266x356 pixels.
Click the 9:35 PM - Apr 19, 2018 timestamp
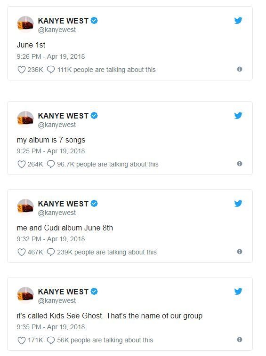(51, 327)
